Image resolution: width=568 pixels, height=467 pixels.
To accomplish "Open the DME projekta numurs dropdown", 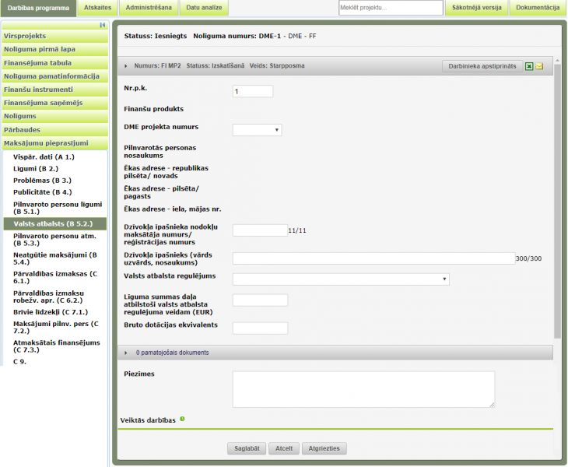I will tap(257, 130).
